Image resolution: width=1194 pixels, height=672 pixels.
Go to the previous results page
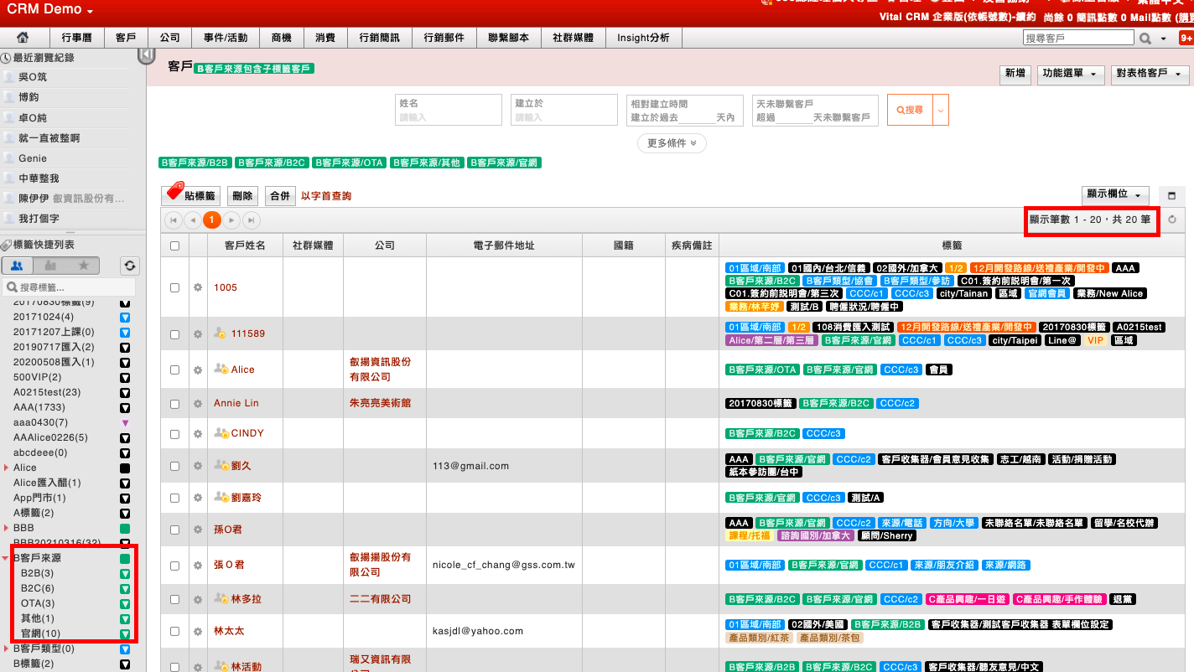[192, 220]
